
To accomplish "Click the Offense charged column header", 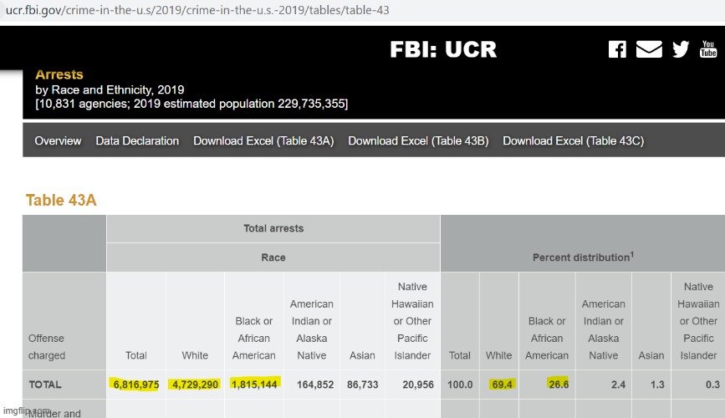I will coord(47,346).
